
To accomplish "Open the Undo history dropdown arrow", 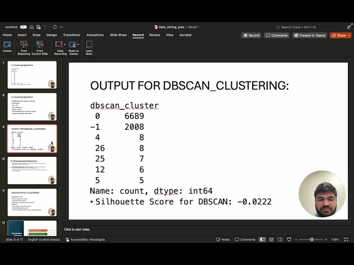I will (49, 27).
